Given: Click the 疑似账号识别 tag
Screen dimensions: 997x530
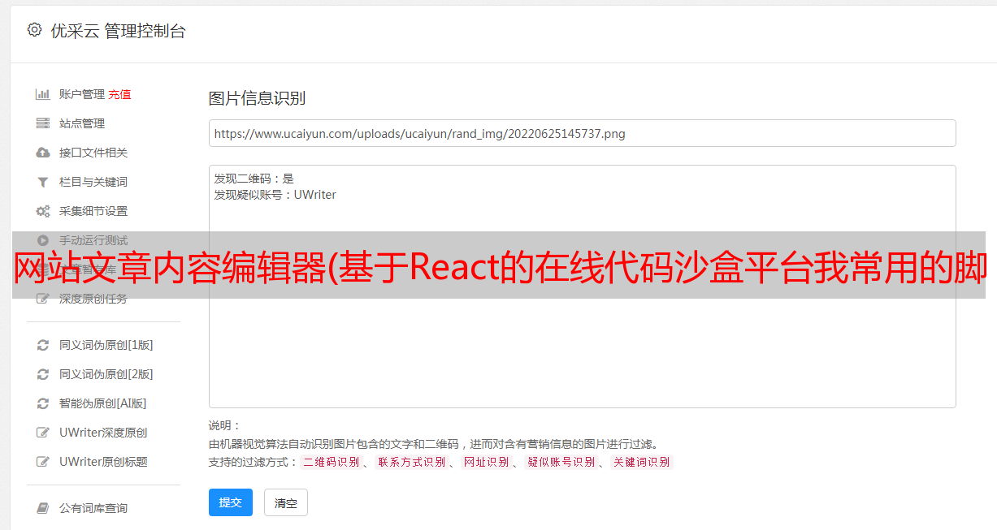Looking at the screenshot, I should pos(561,462).
